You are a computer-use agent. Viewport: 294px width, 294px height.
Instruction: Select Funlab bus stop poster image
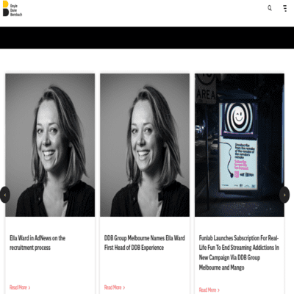pos(240,145)
